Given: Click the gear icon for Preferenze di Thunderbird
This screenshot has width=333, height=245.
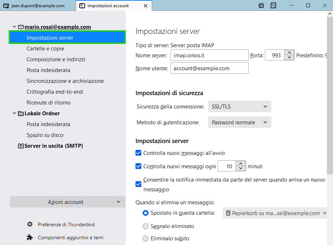Looking at the screenshot, I should pyautogui.click(x=30, y=224).
